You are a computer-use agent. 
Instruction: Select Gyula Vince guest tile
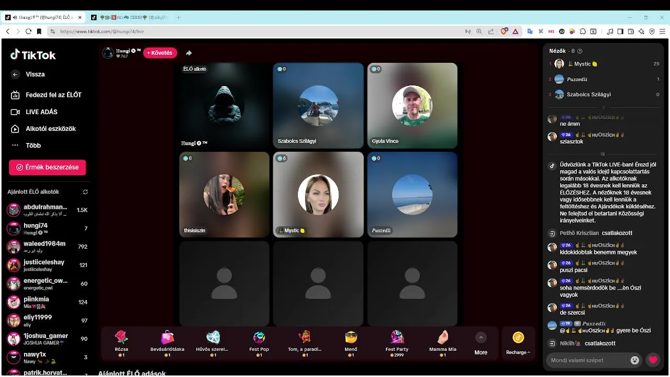tap(412, 106)
